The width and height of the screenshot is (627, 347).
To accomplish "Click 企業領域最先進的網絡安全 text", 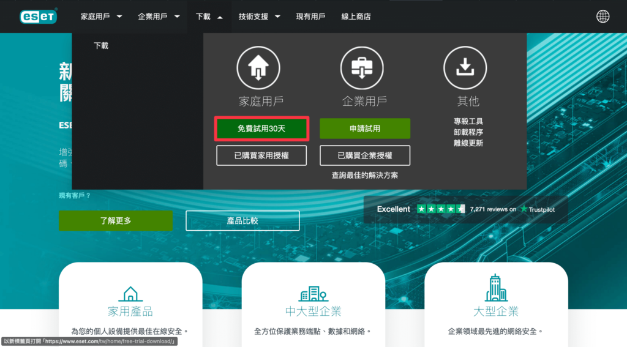I will [x=496, y=332].
